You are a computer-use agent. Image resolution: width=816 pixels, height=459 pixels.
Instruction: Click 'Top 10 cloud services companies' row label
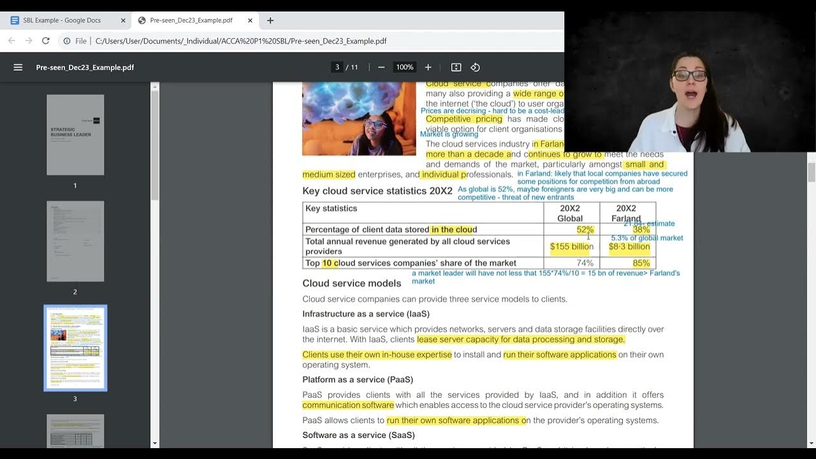pos(411,263)
